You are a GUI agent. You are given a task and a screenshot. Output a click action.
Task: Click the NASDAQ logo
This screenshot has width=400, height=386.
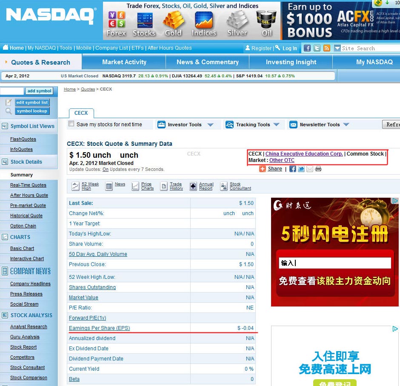click(x=51, y=16)
